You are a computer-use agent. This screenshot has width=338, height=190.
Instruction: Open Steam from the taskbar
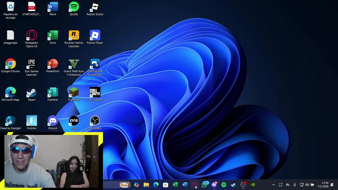(x=233, y=185)
